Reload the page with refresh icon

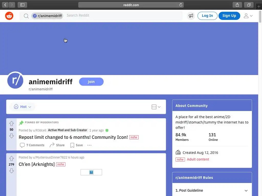[x=181, y=5]
